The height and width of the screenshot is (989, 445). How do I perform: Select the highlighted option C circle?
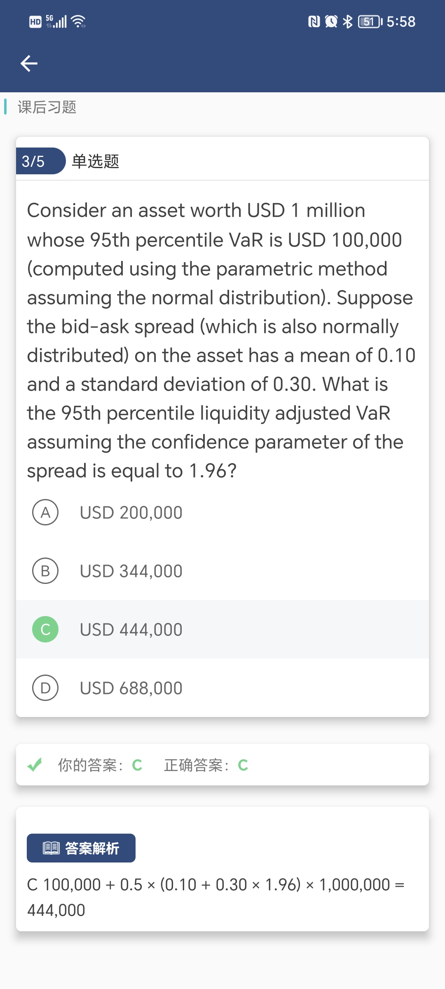(45, 630)
